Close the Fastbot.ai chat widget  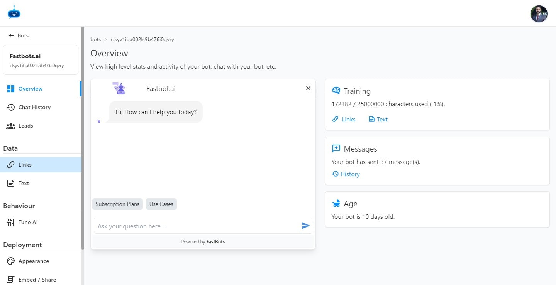point(308,88)
